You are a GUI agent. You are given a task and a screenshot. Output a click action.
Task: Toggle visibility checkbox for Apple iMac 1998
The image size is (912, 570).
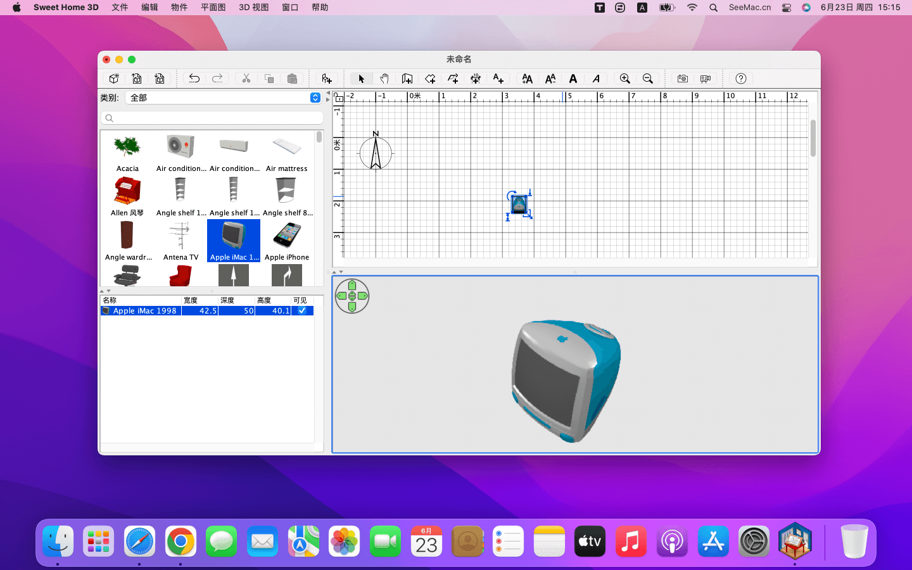[x=302, y=310]
